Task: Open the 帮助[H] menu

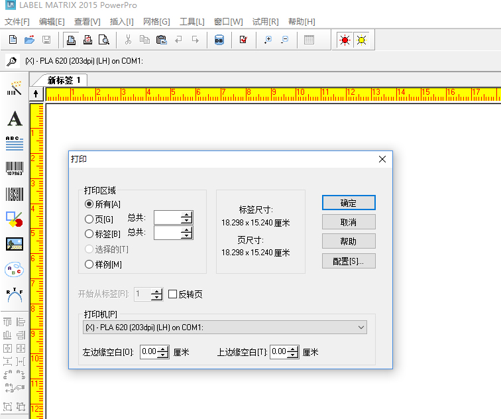Action: (302, 22)
